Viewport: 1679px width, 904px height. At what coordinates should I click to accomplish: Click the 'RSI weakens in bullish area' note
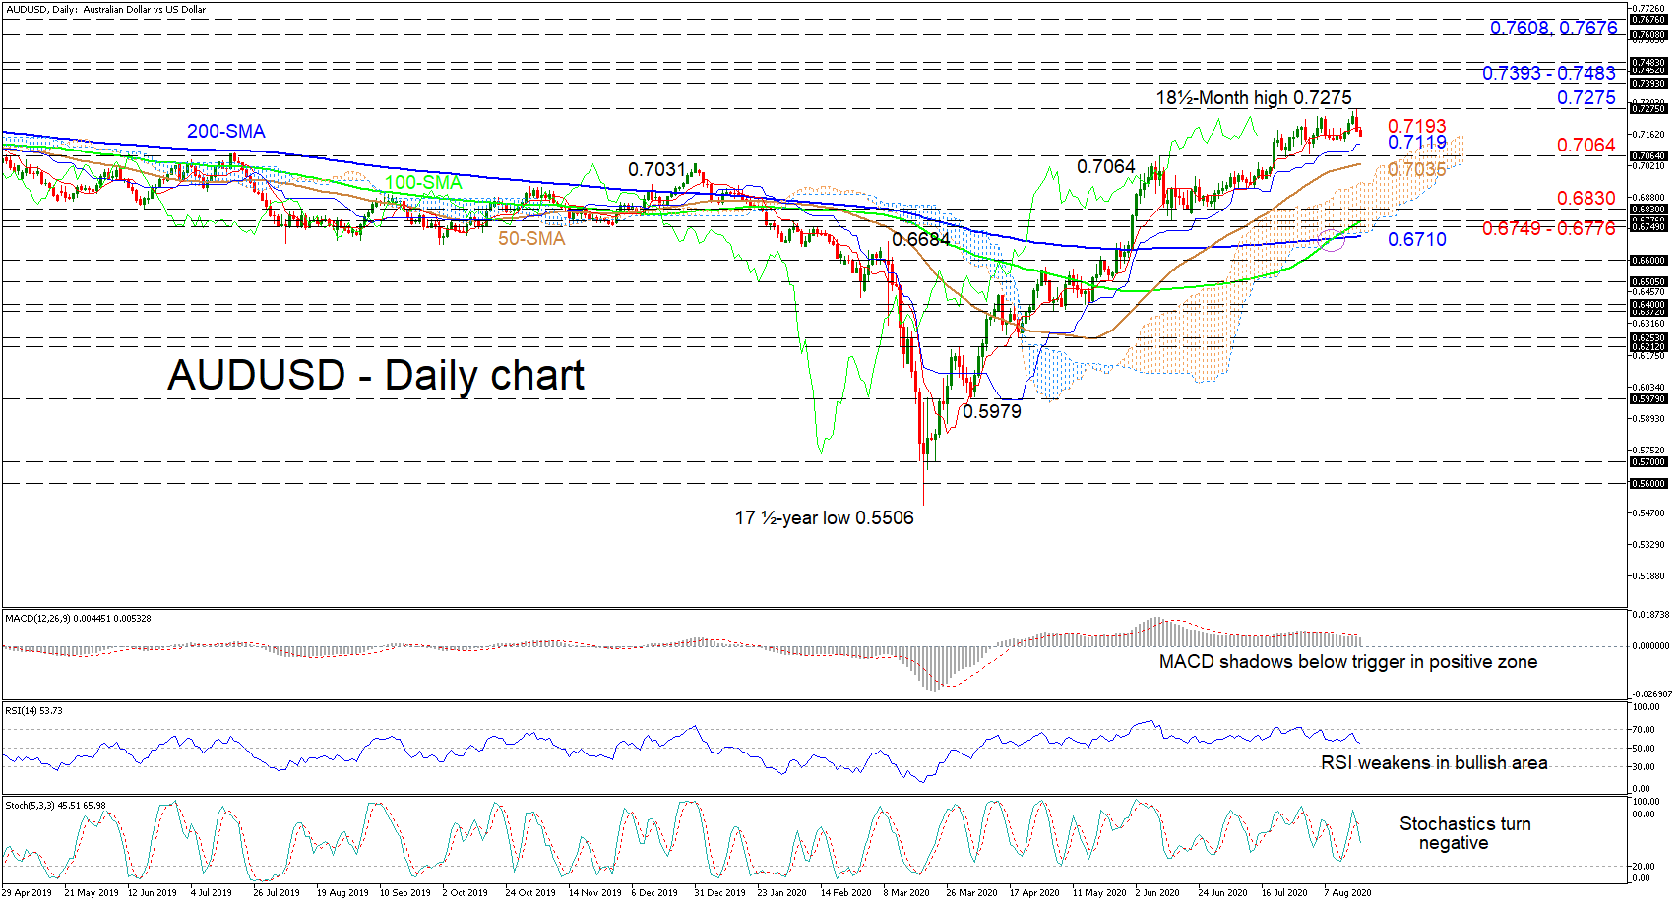click(1434, 763)
